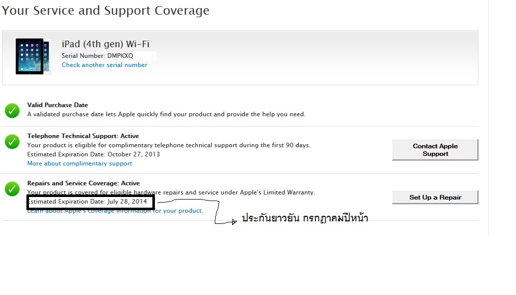Click 'Repairs and Service Coverage: Active' heading
This screenshot has height=295, width=516.
(83, 183)
